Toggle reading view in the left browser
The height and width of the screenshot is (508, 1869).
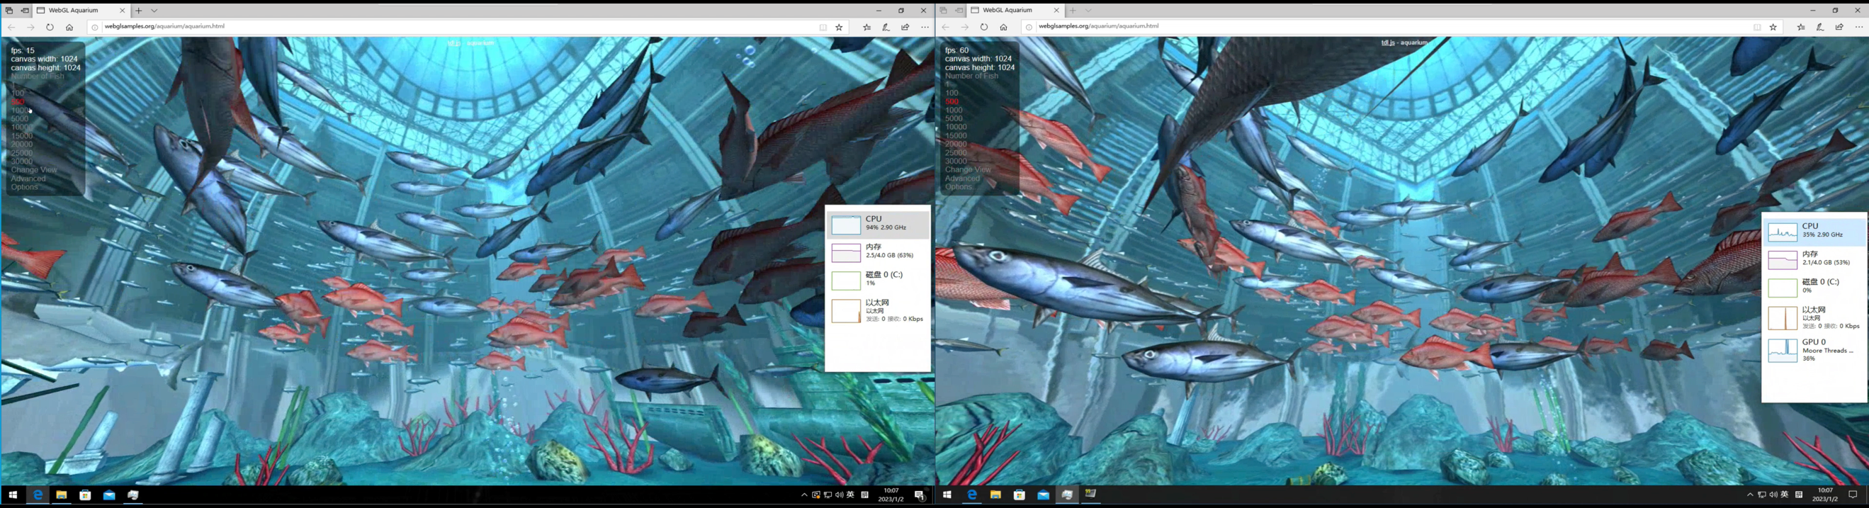[x=823, y=28]
